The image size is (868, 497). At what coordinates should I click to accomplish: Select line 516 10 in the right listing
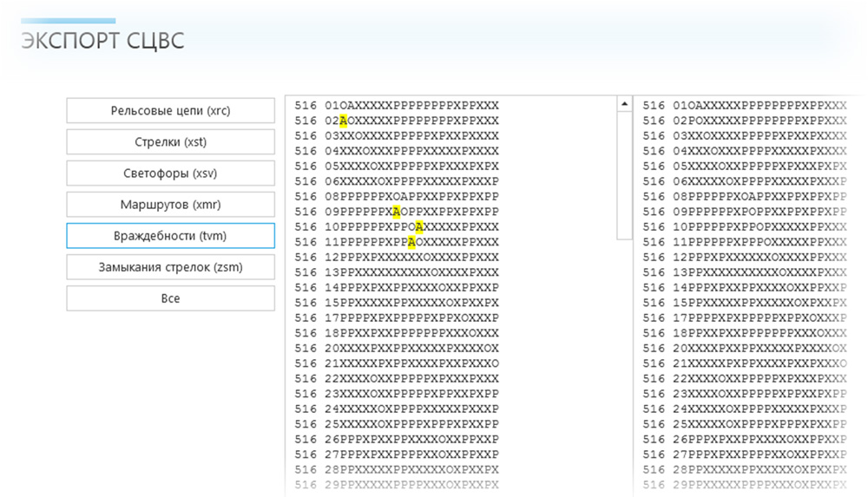pos(745,227)
